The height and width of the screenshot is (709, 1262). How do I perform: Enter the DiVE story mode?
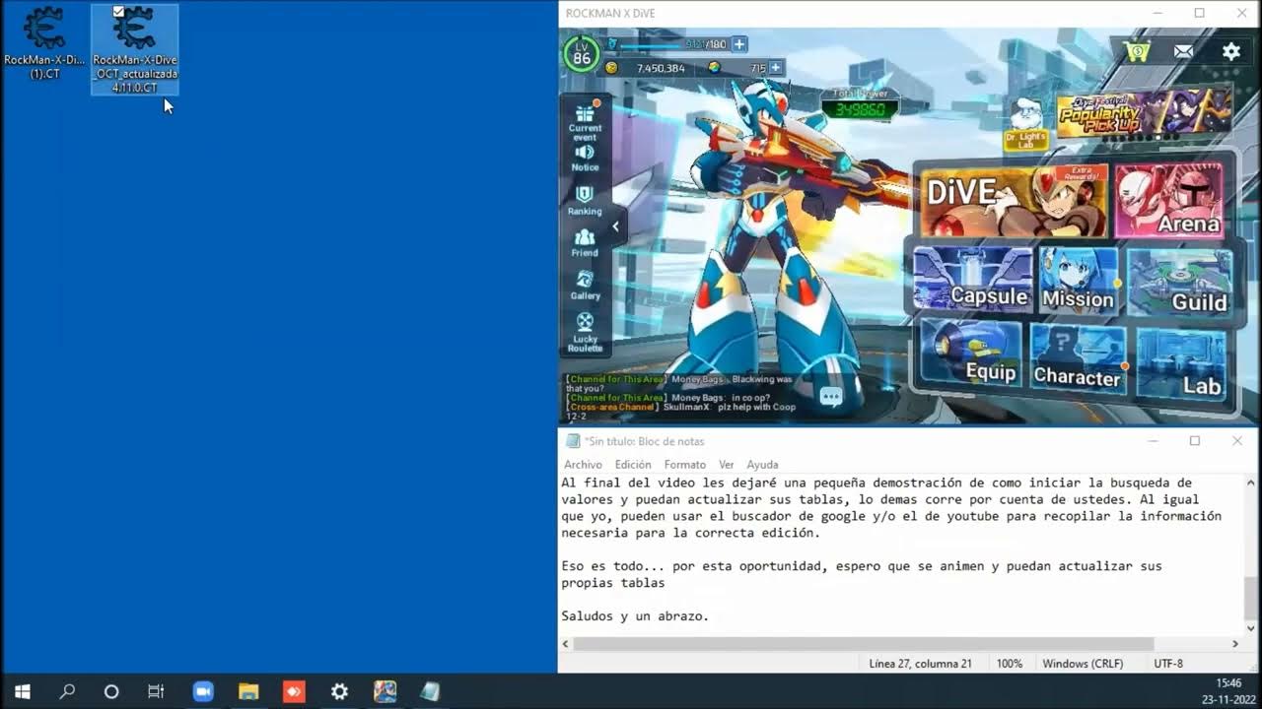pyautogui.click(x=1014, y=201)
